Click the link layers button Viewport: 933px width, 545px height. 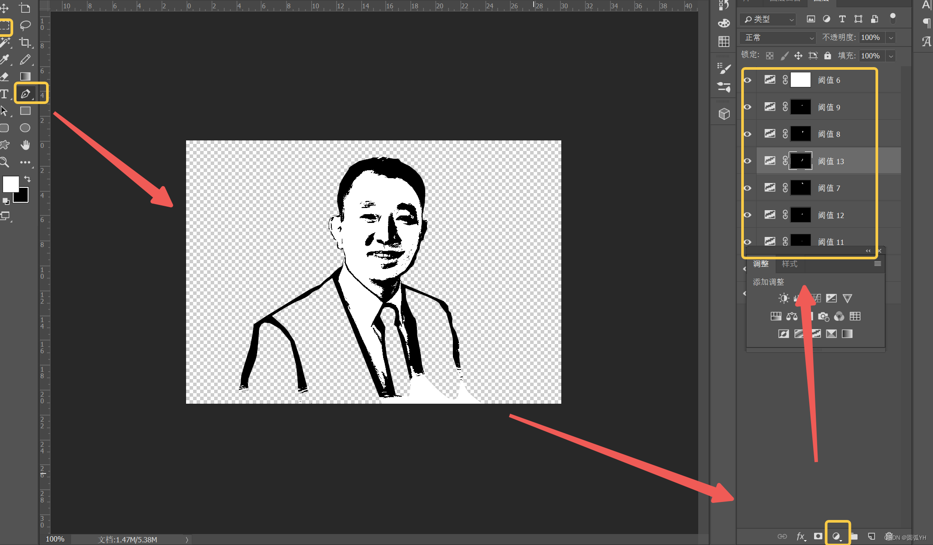point(783,536)
